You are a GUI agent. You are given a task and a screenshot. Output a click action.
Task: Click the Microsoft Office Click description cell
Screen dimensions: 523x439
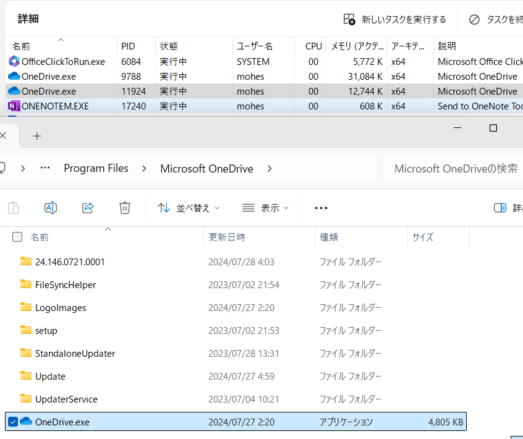480,62
